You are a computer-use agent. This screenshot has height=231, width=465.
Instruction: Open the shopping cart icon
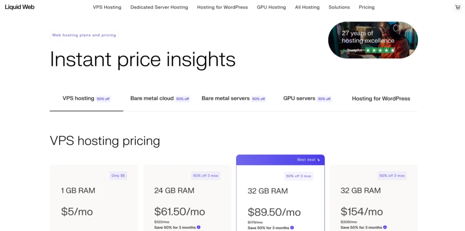457,7
